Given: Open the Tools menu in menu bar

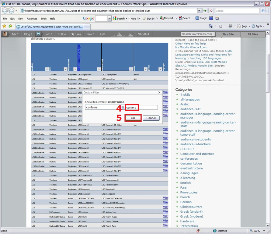Looking at the screenshot, I should click(44, 19).
